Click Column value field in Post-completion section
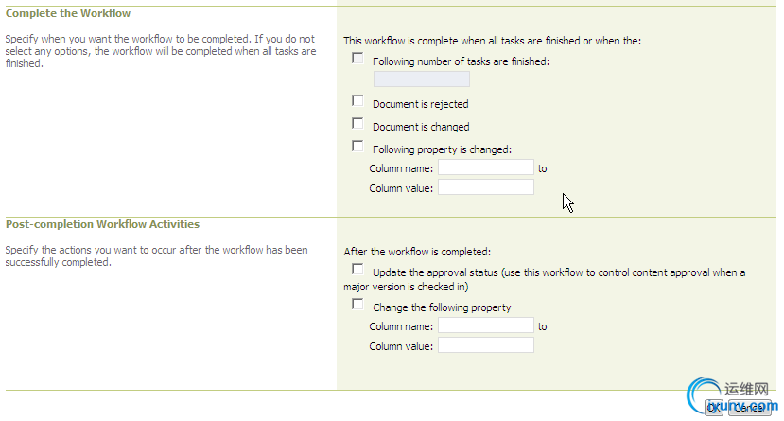This screenshot has height=421, width=784. 486,345
